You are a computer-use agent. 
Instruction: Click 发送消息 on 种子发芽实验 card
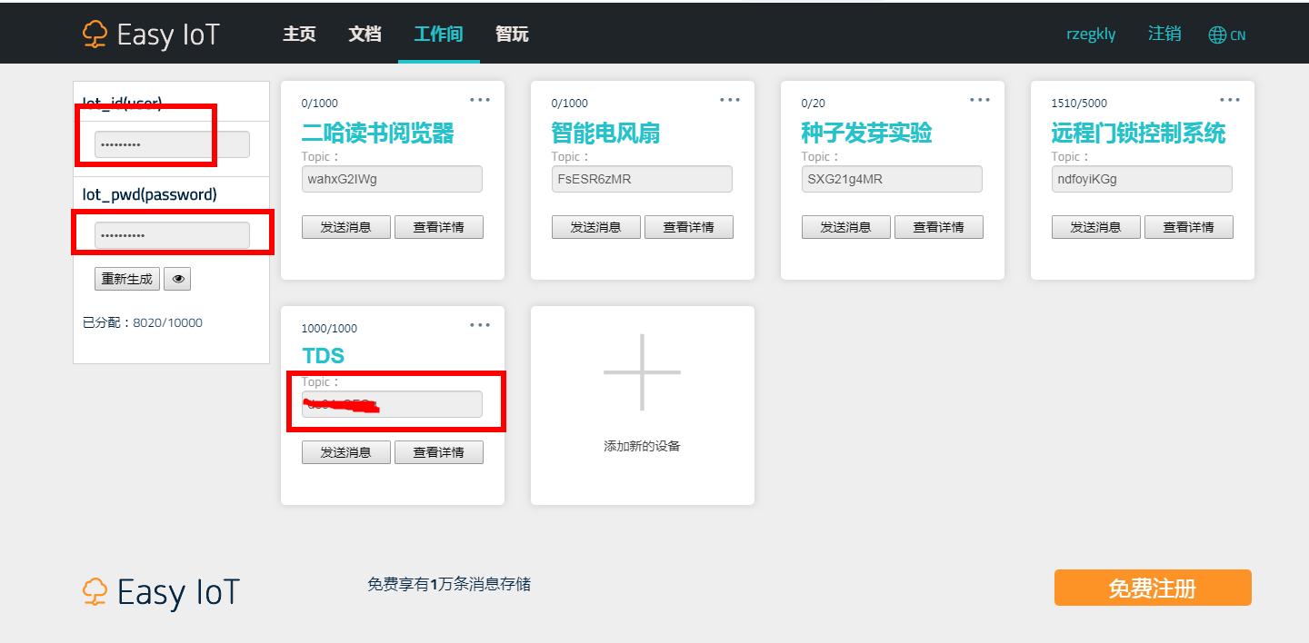coord(846,227)
